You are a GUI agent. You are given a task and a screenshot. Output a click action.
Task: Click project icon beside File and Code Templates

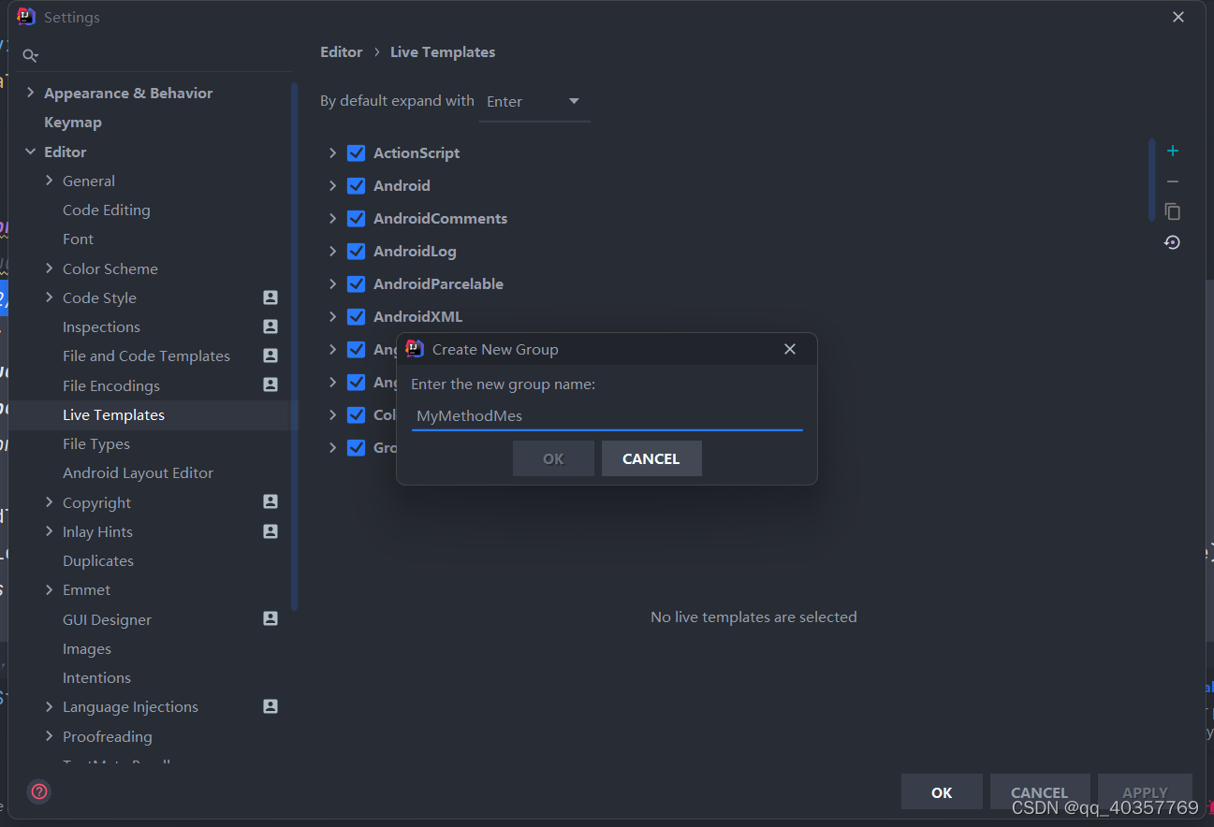(271, 355)
